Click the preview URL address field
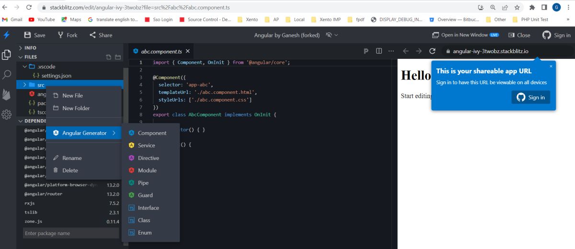This screenshot has height=249, width=575. click(x=508, y=51)
